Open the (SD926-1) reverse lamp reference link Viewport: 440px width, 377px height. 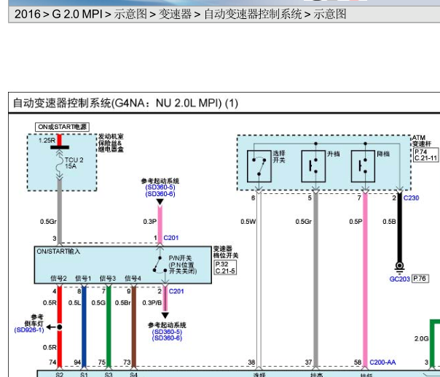tap(29, 330)
